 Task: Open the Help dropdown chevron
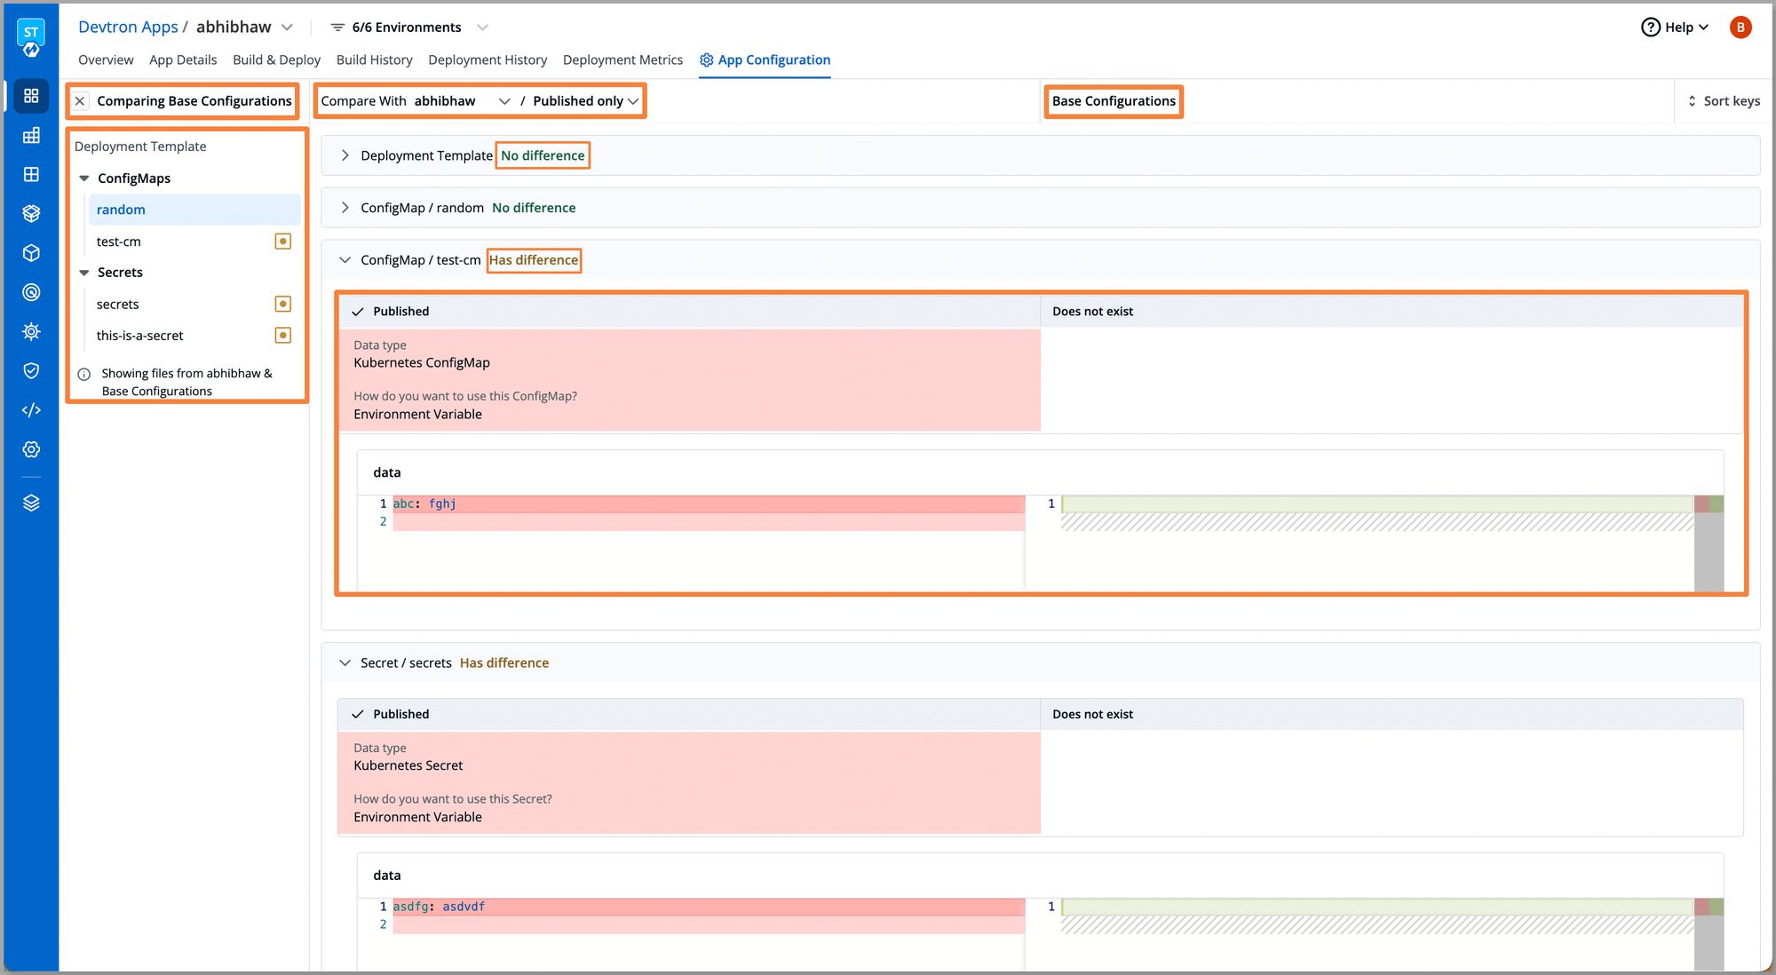point(1703,28)
